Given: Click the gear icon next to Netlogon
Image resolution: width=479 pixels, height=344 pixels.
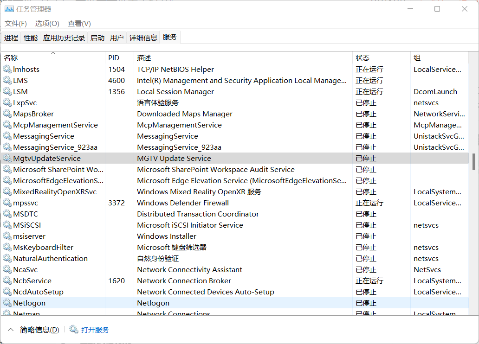Looking at the screenshot, I should 7,303.
